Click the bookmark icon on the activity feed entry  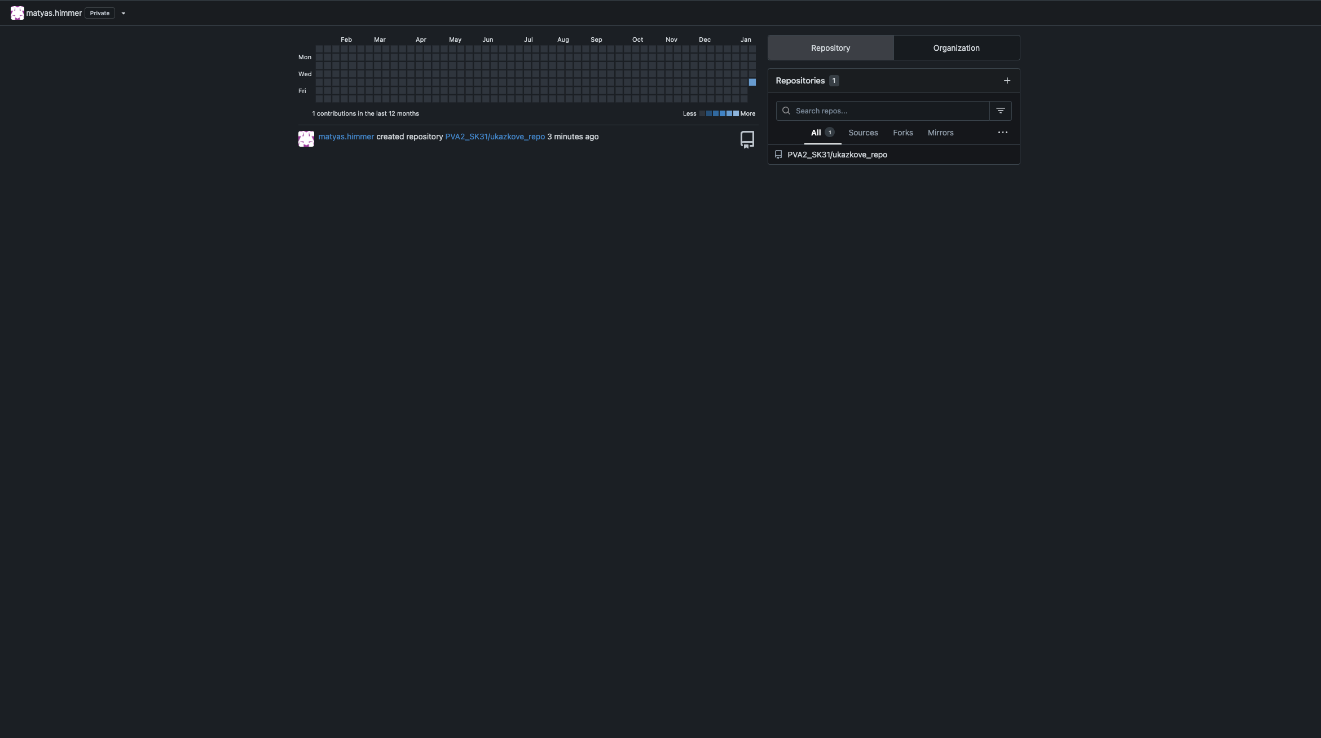(x=747, y=139)
